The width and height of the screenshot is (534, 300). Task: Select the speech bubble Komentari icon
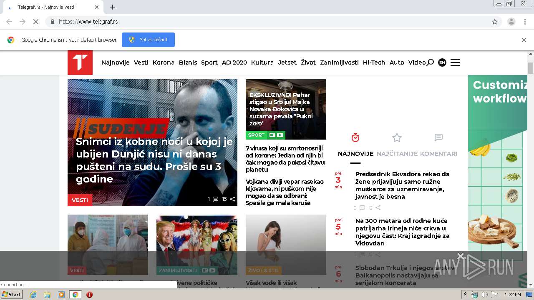[438, 137]
